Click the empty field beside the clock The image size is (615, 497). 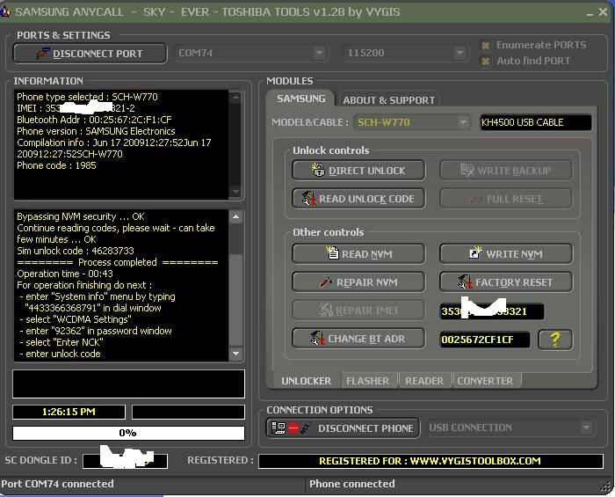click(188, 412)
